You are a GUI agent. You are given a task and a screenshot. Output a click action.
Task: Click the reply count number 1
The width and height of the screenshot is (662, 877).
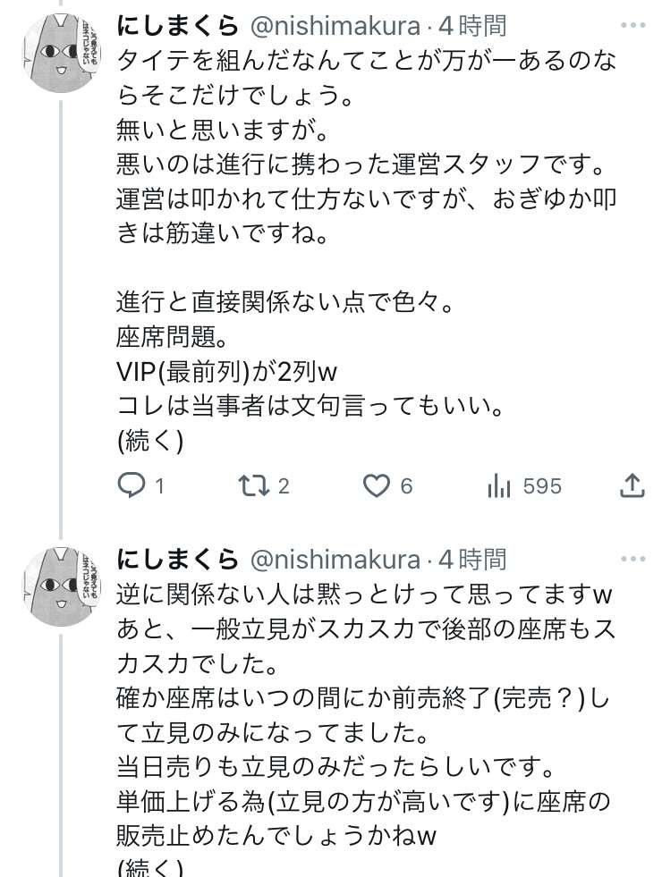[159, 486]
